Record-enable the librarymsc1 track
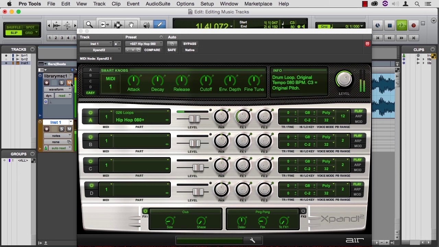This screenshot has width=439, height=247. point(47,83)
